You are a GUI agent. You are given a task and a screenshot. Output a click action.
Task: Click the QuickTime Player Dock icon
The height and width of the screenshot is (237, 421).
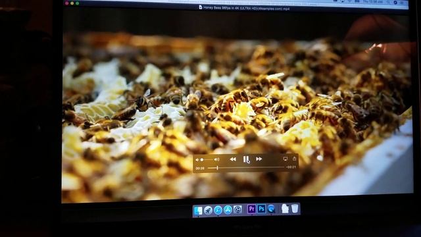[x=272, y=209]
